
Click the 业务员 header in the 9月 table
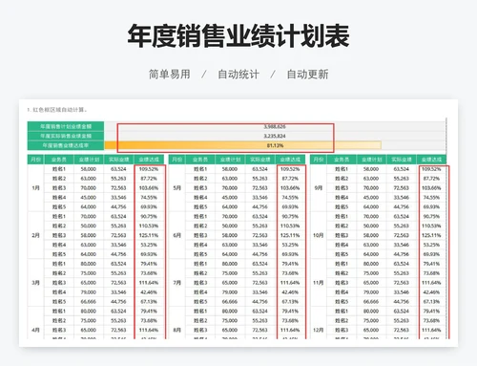(x=342, y=160)
